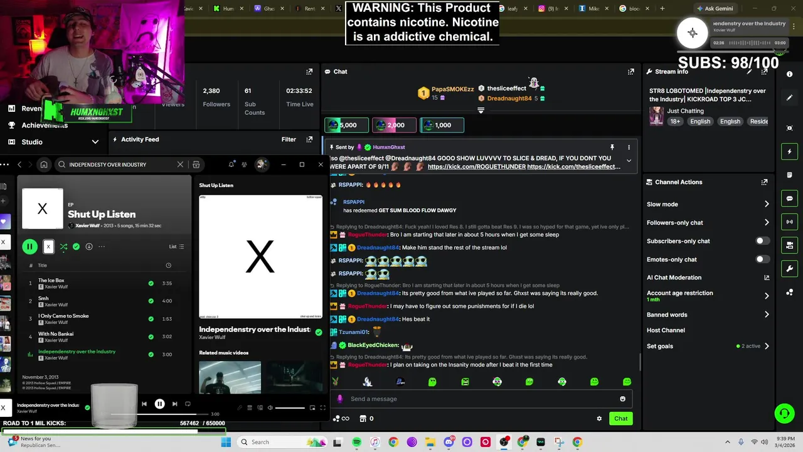Mute Spotify volume speaker icon
The image size is (803, 452).
click(270, 408)
